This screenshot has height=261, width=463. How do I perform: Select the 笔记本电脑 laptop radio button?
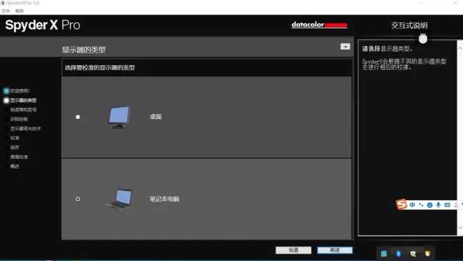point(78,199)
